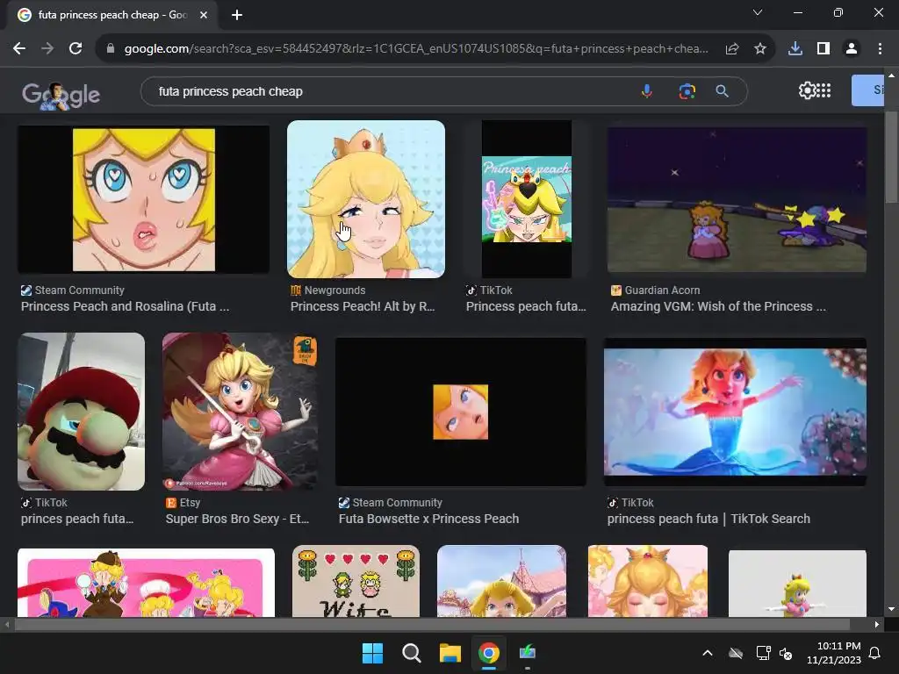Search by image with the Lens icon
The height and width of the screenshot is (674, 899).
click(687, 91)
